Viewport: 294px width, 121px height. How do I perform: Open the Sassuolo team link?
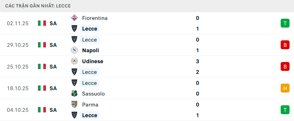(x=93, y=94)
